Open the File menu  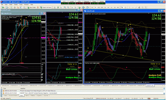pyautogui.click(x=2, y=5)
